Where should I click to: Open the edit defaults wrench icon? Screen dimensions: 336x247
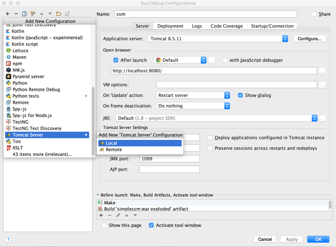33,14
